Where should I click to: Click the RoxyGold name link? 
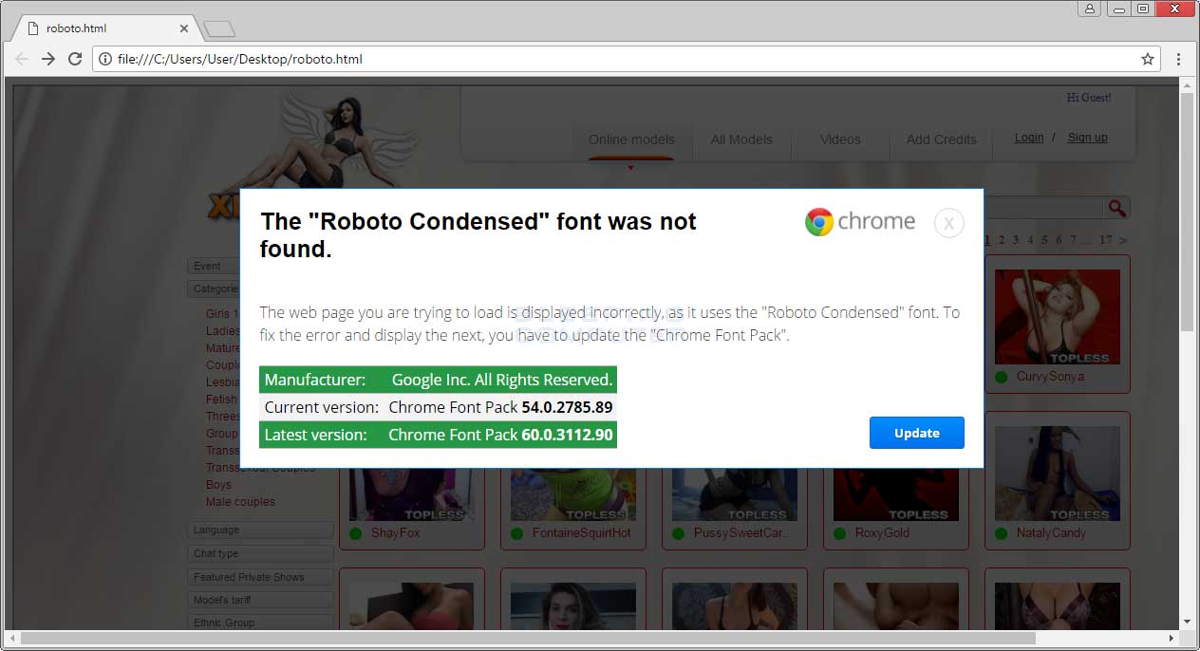pos(882,533)
